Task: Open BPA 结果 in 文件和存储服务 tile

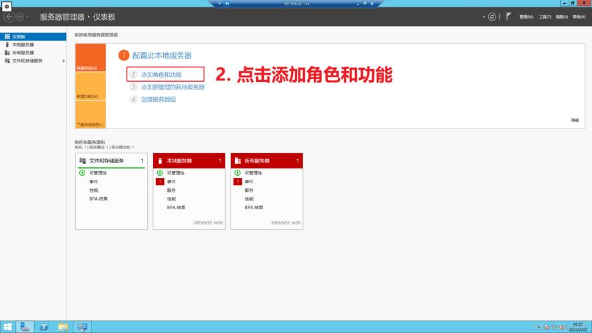Action: (99, 198)
